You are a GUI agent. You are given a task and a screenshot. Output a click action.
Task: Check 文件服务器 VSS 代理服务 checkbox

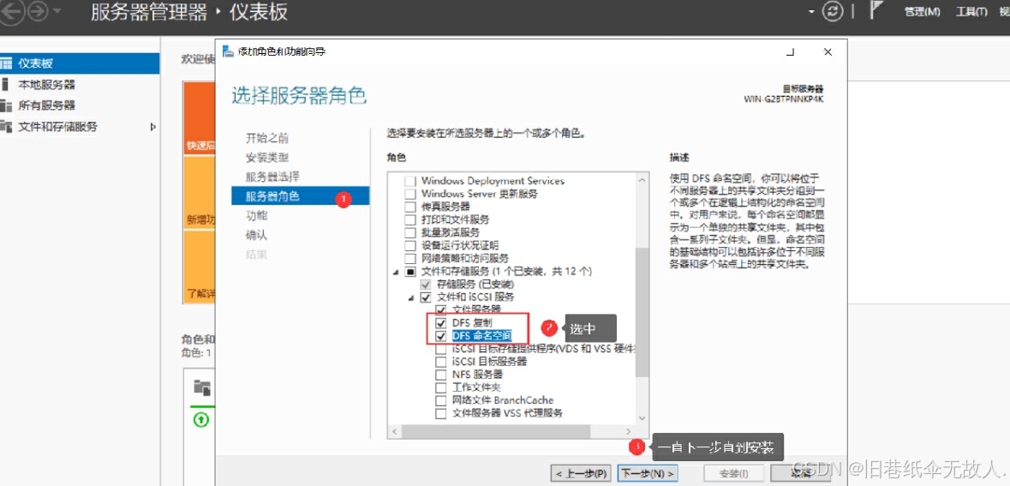(x=441, y=413)
